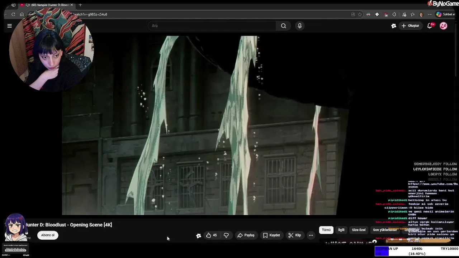
Task: Focus the 'Ara' search field
Action: pyautogui.click(x=212, y=26)
